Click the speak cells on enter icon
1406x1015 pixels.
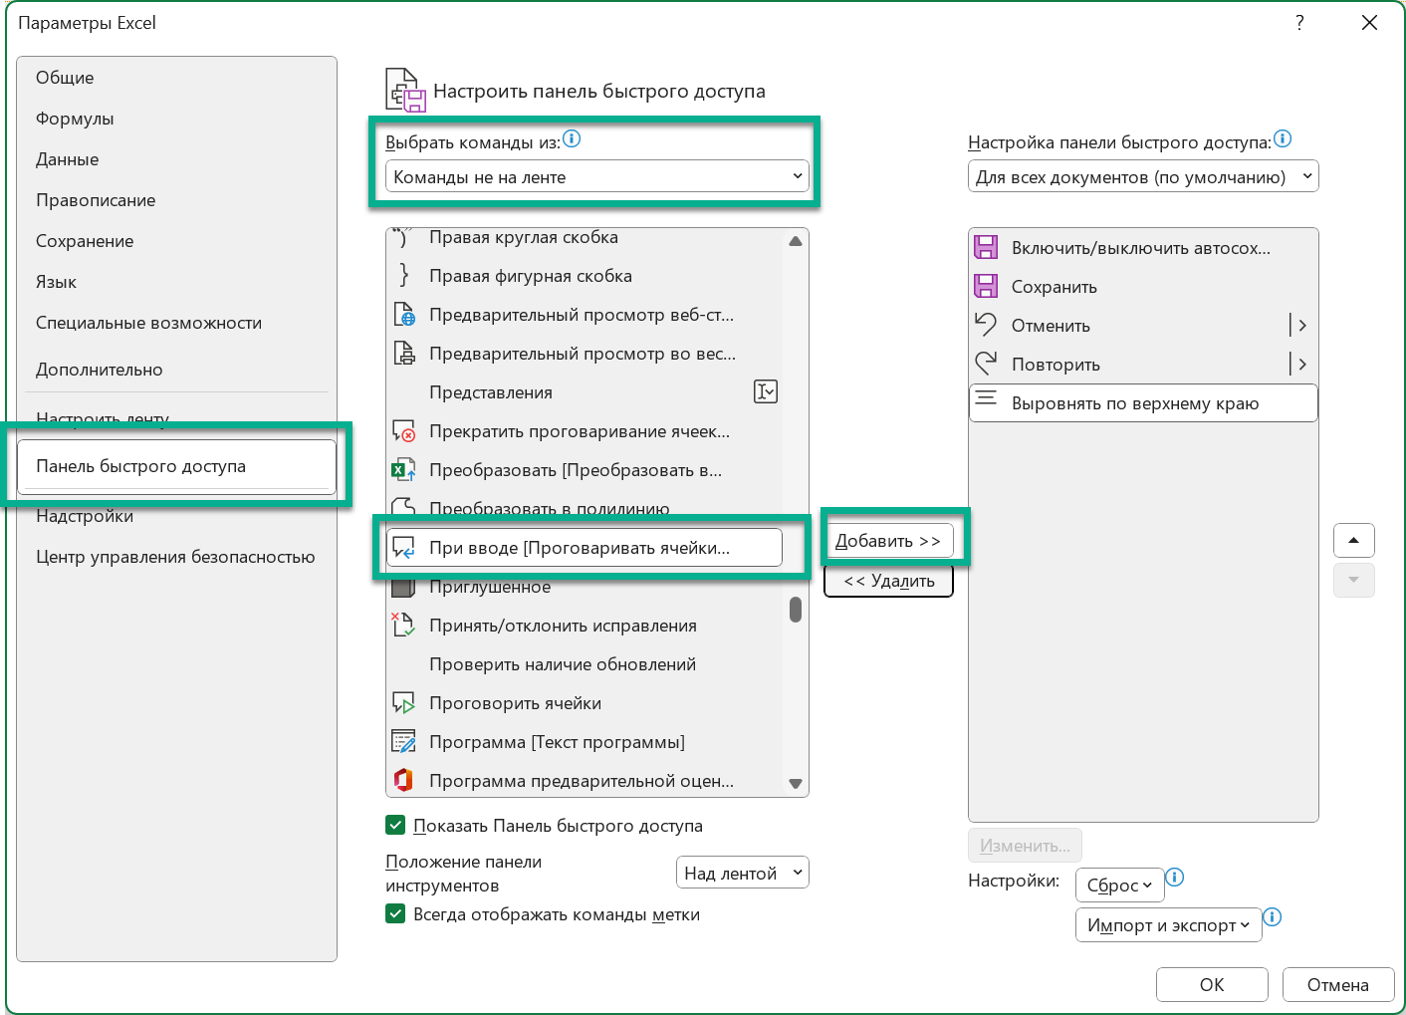(x=403, y=548)
